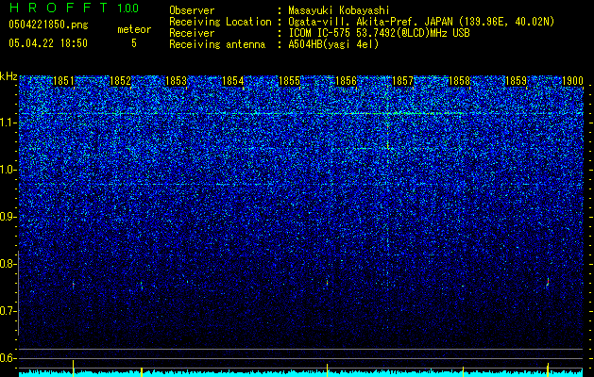Click the version number 1.0.0
The height and width of the screenshot is (377, 594).
tap(128, 8)
